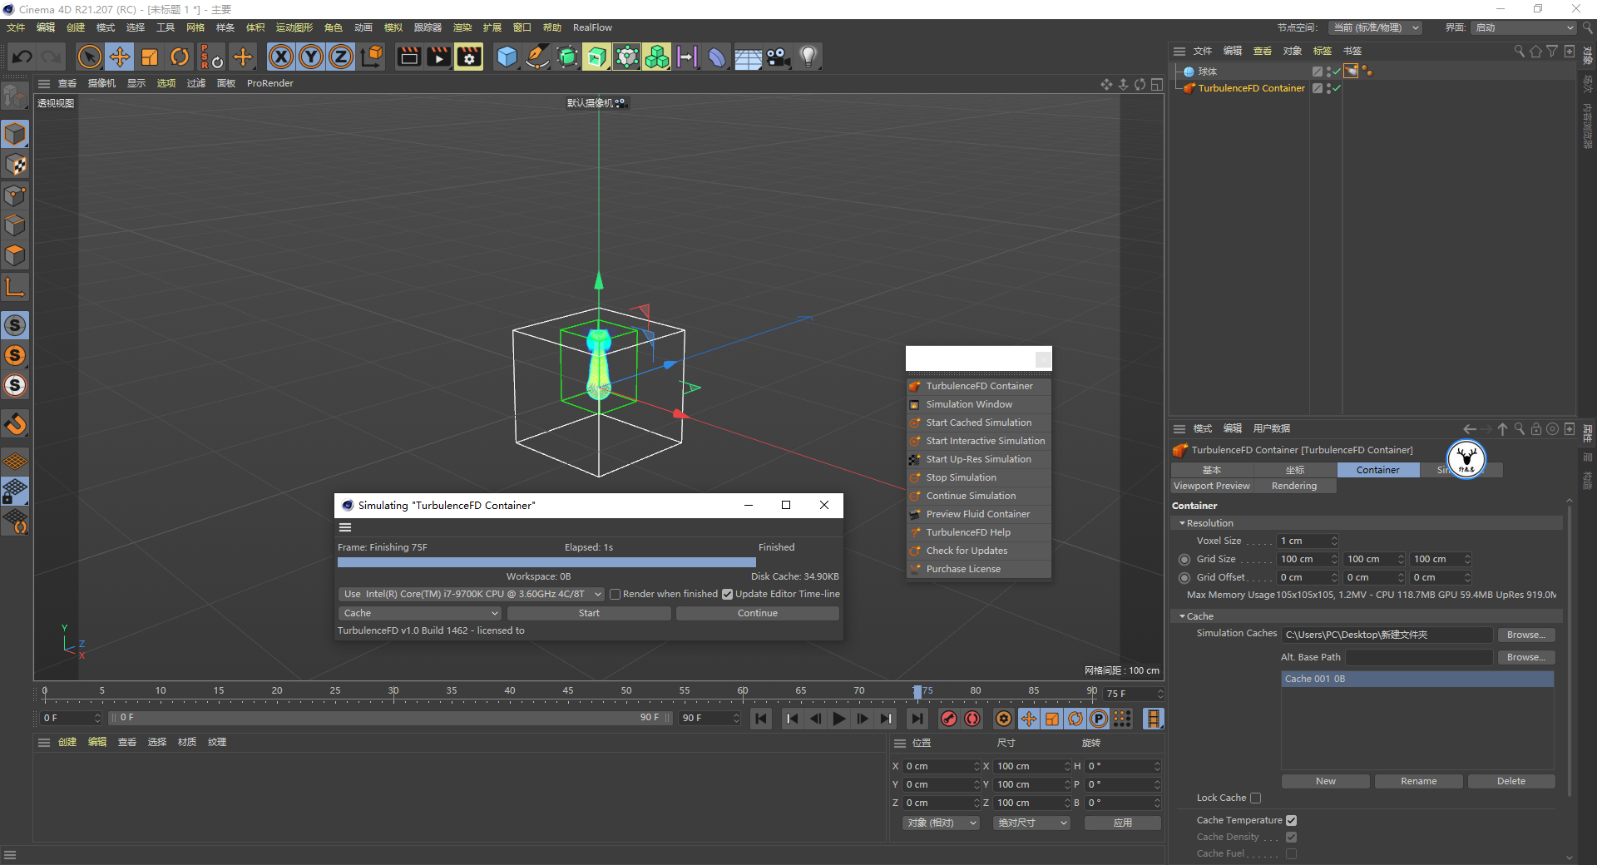Add a cube primitive object
The width and height of the screenshot is (1597, 865).
click(507, 57)
